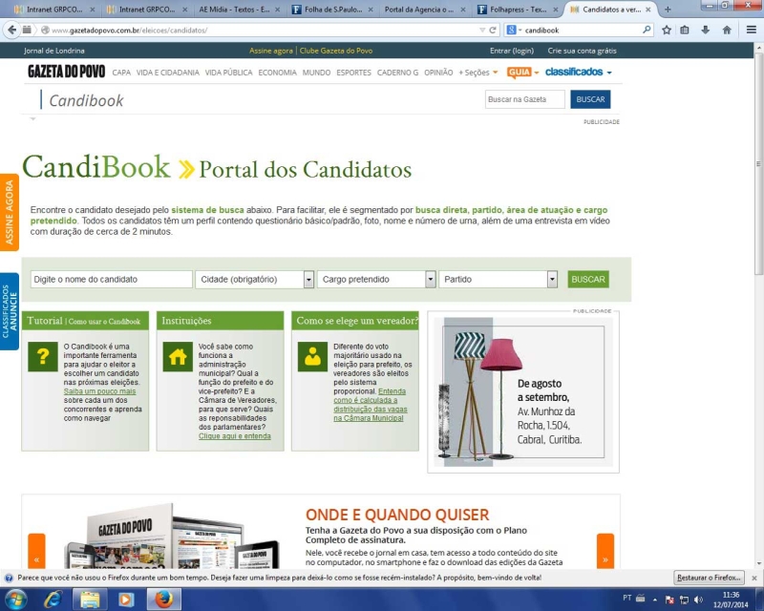Image resolution: width=764 pixels, height=611 pixels.
Task: Open Windows Media Player from the taskbar
Action: (x=123, y=600)
